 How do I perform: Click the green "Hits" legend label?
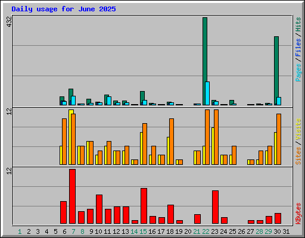click(x=298, y=24)
